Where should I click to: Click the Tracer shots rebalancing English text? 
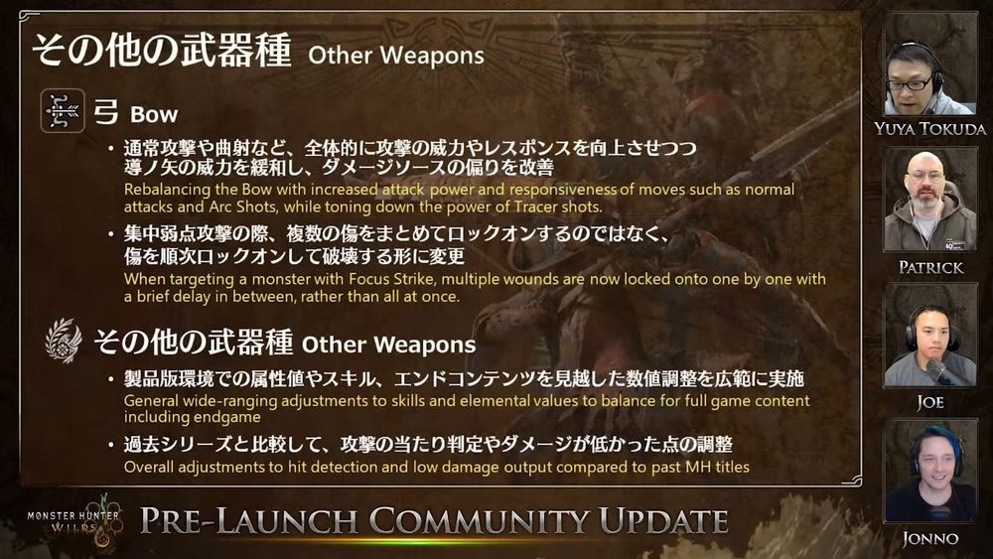point(459,199)
